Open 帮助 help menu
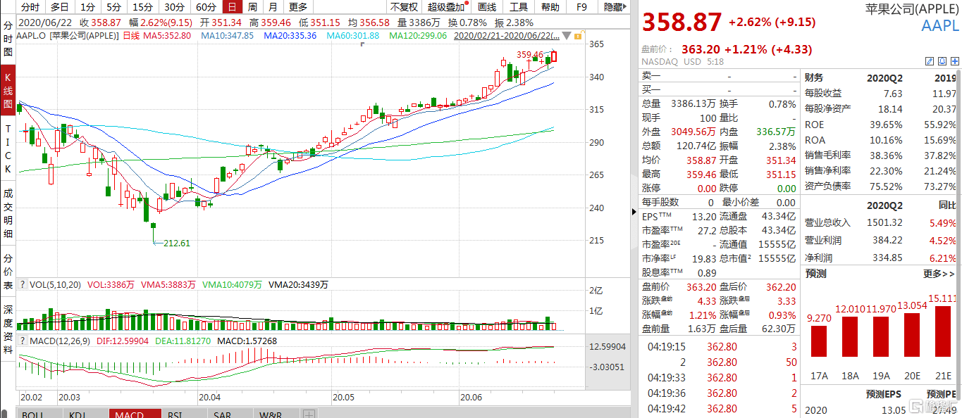The width and height of the screenshot is (962, 418). [x=550, y=7]
